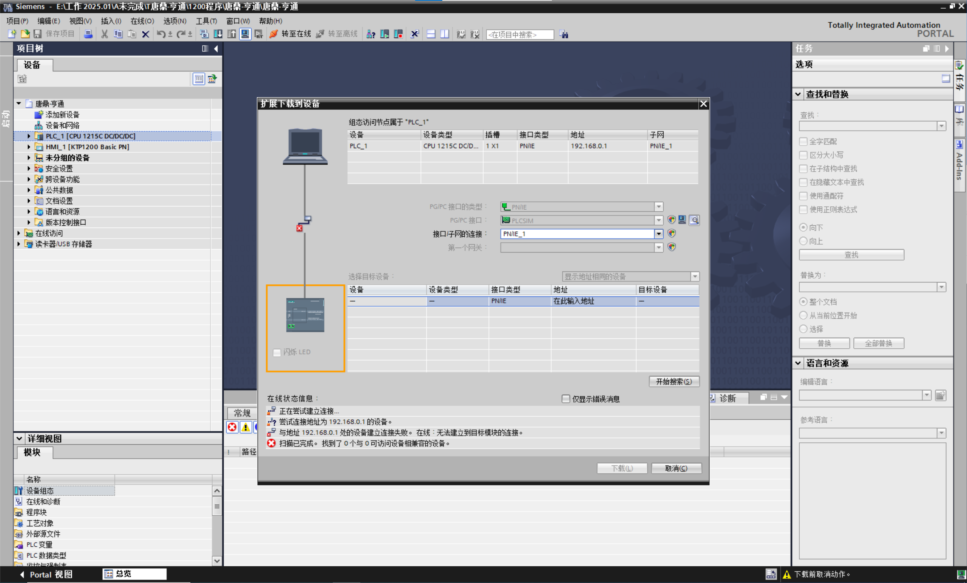Click the Start CPU toolbar icon
The width and height of the screenshot is (967, 583).
[x=385, y=34]
